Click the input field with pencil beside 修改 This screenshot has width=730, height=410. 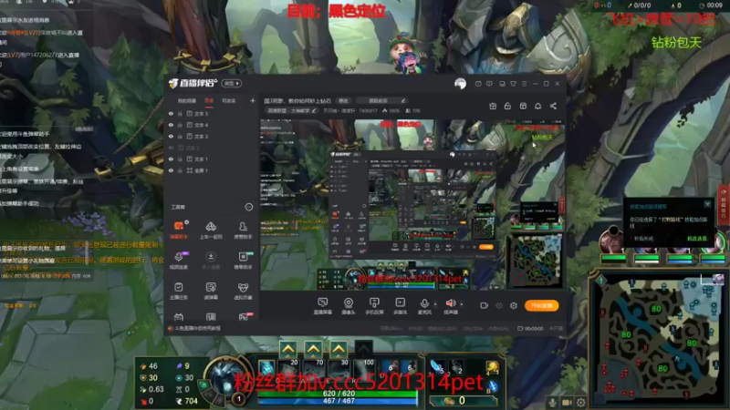[381, 101]
